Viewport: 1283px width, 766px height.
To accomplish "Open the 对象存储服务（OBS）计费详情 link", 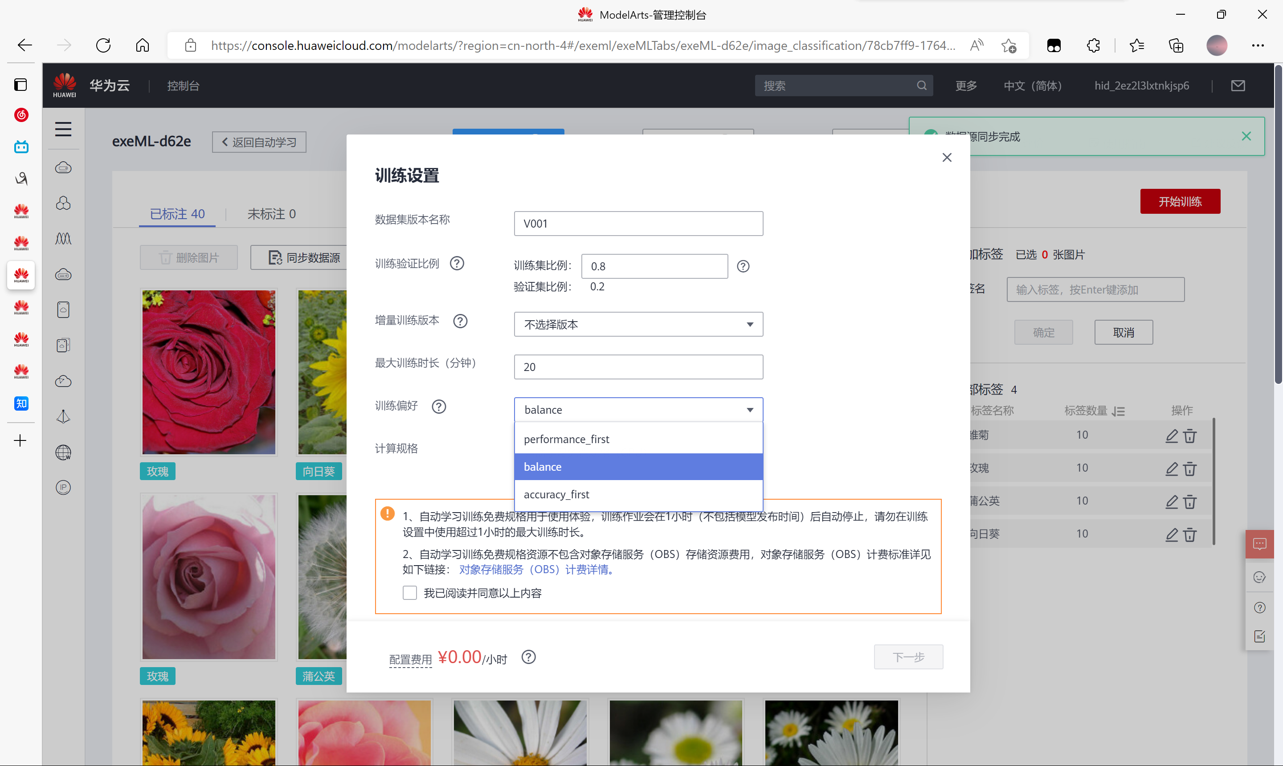I will (x=535, y=569).
